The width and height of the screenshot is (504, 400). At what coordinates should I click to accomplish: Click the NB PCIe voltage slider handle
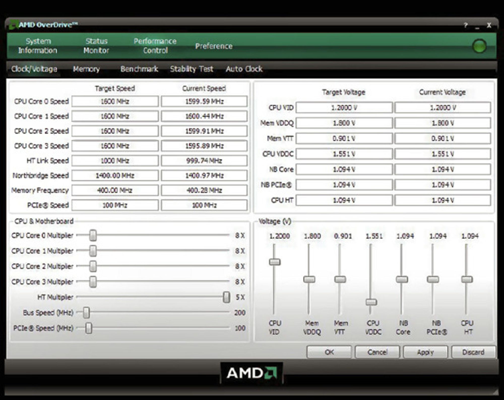(x=433, y=279)
